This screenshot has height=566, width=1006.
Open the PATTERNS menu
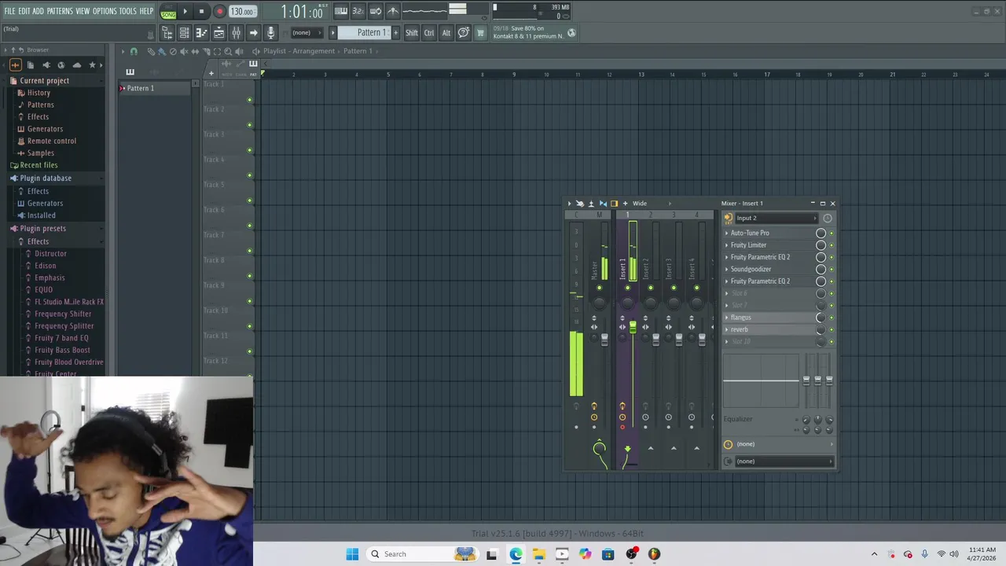tap(60, 11)
